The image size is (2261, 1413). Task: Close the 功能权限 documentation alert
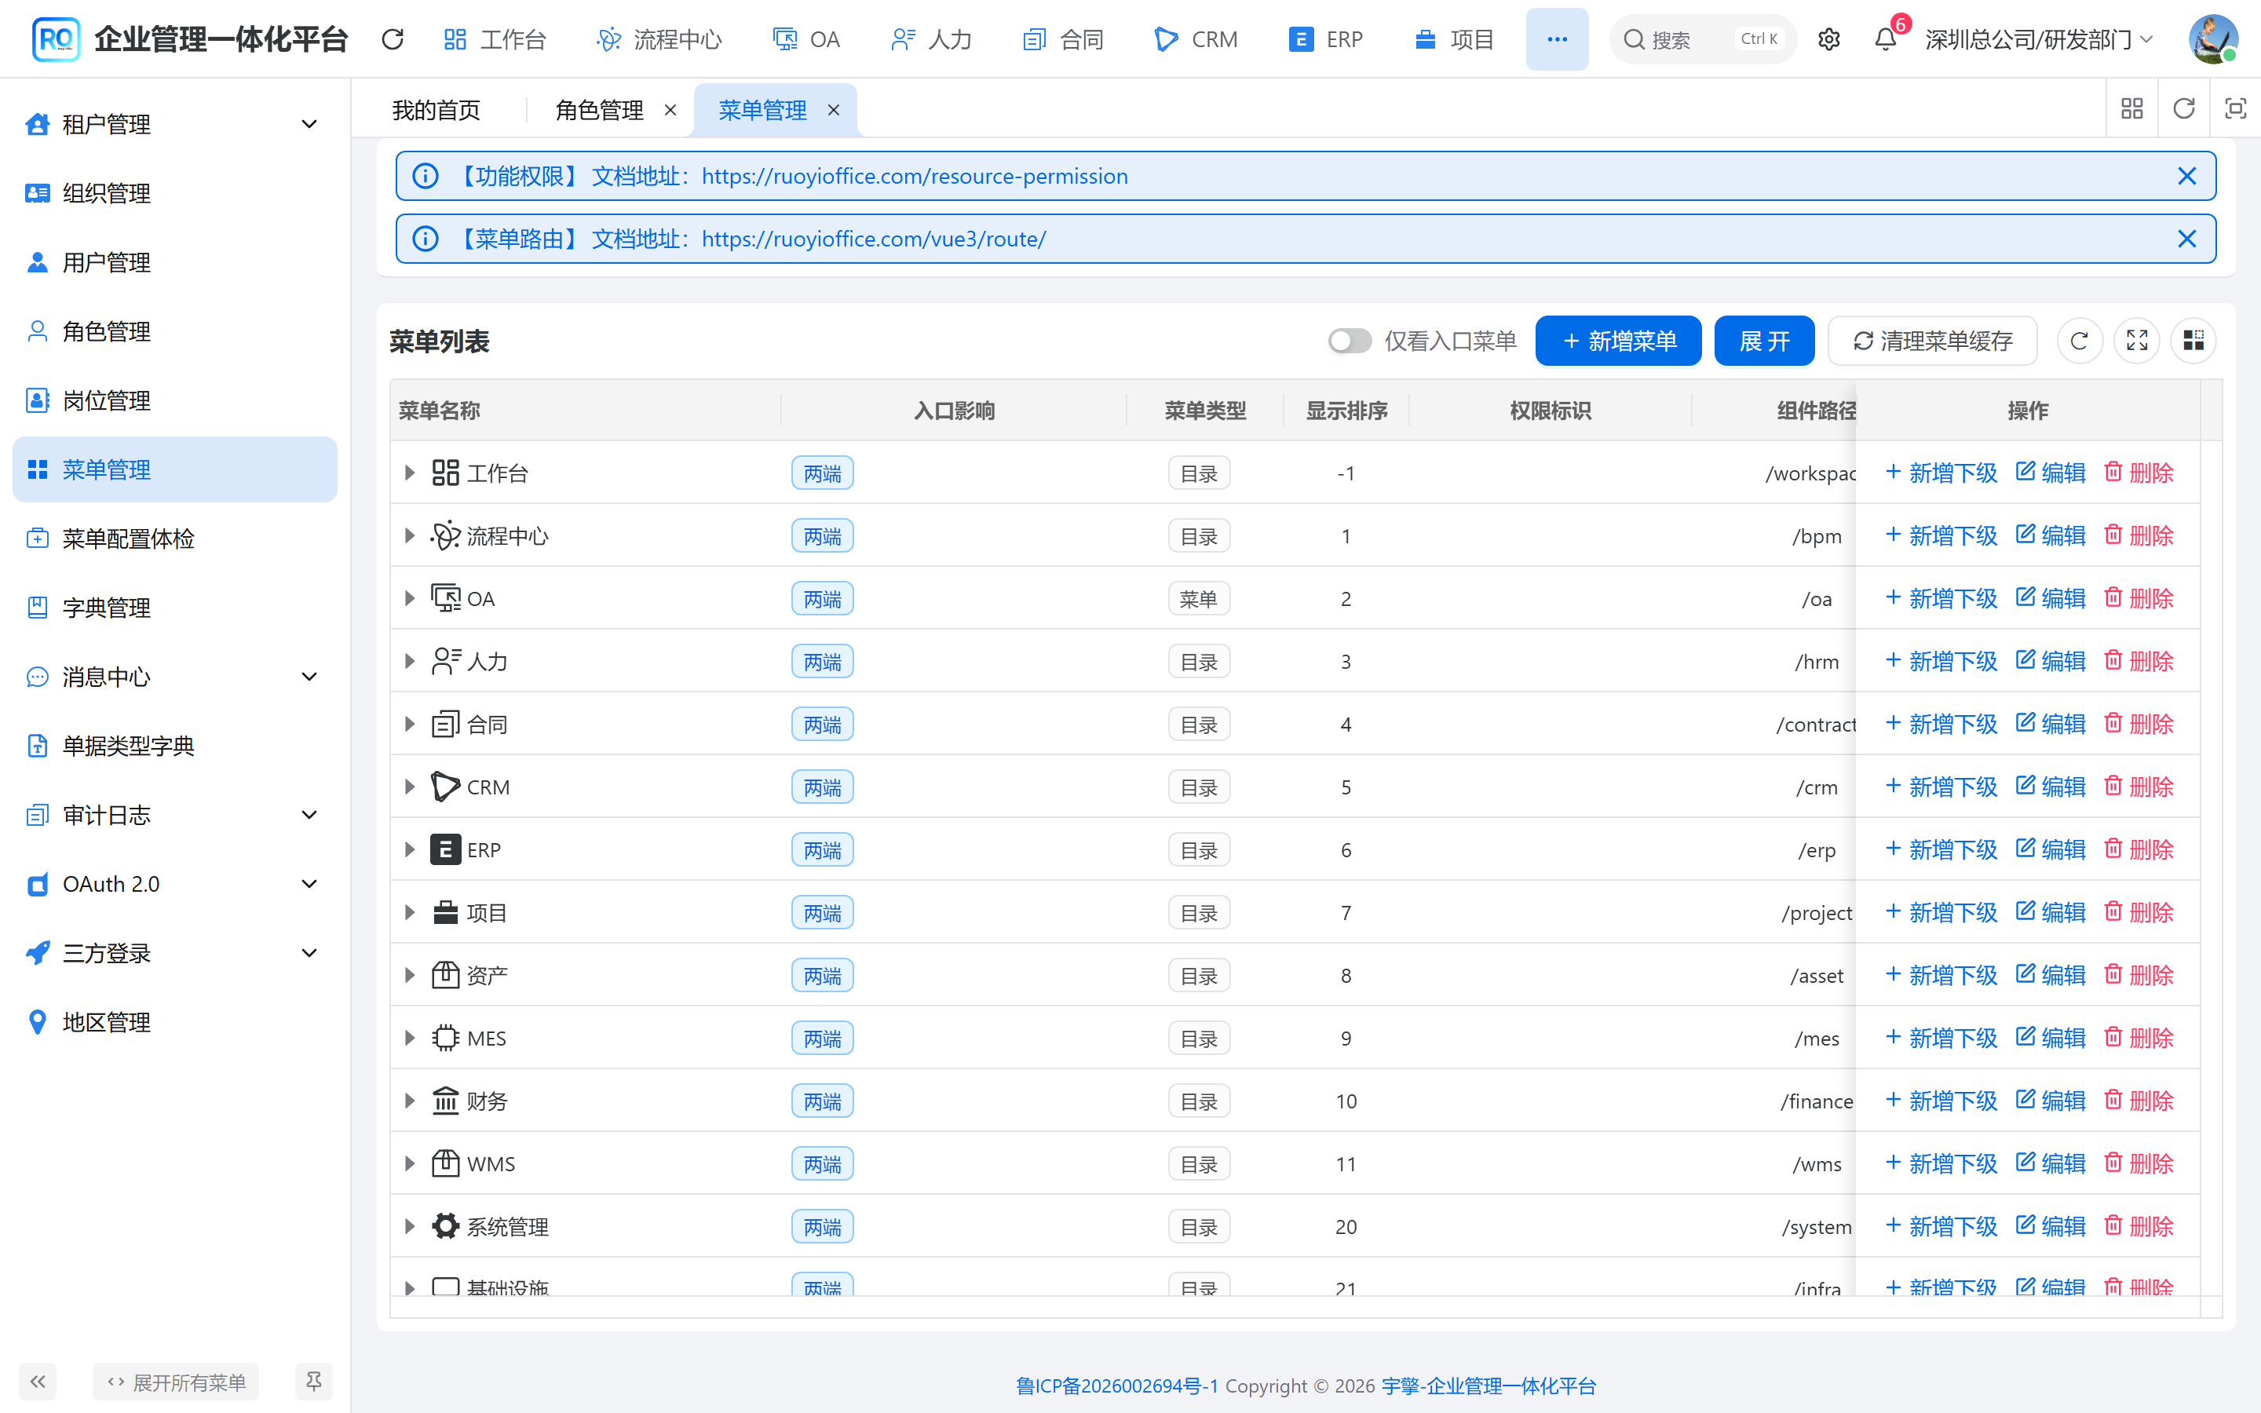[2186, 176]
